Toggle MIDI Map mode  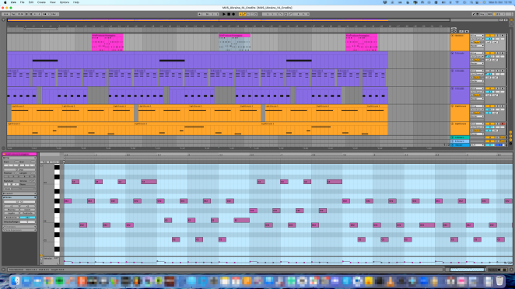click(490, 14)
